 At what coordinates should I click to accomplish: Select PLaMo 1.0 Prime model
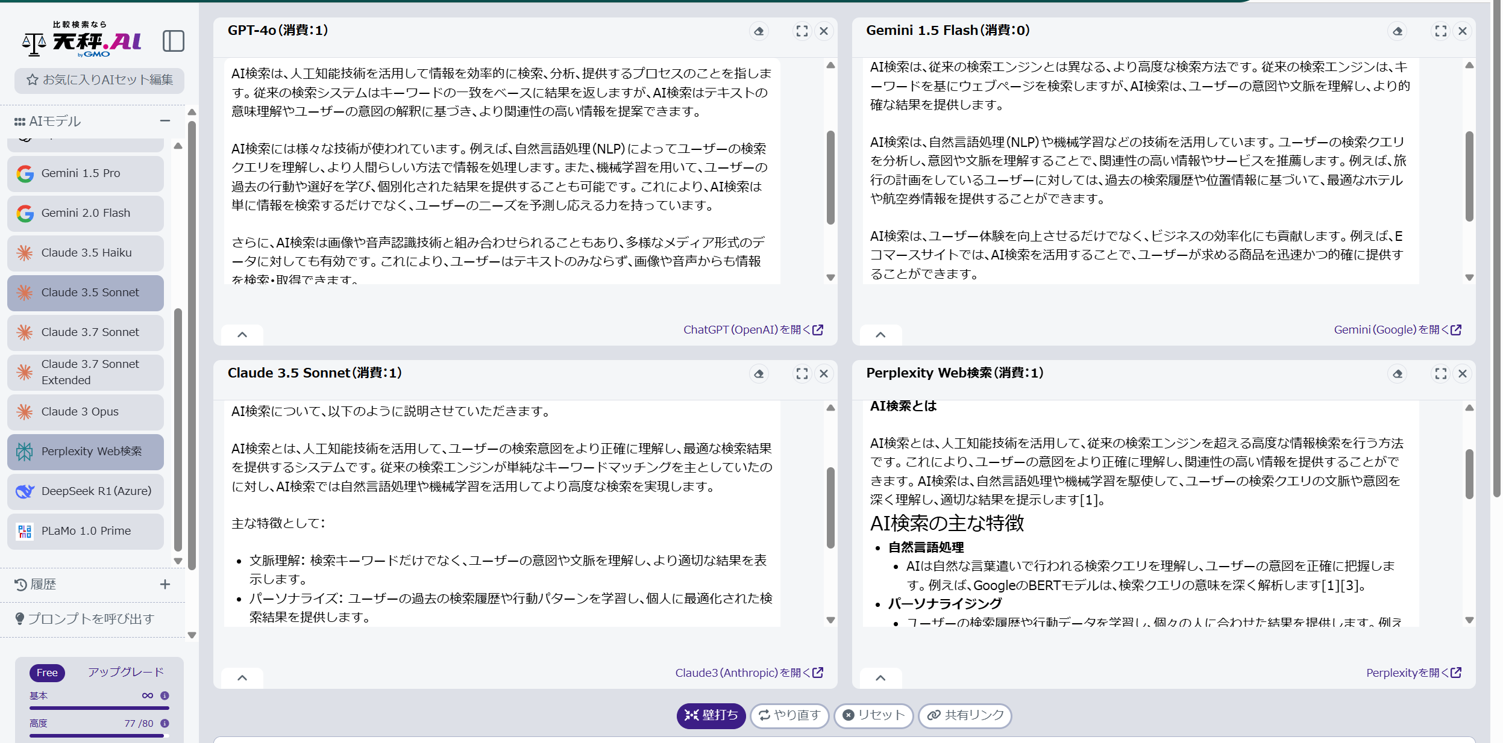(x=86, y=531)
